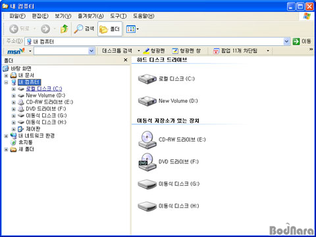Screen dimensions: 316x237
Task: Select 이동식 디스크 (G:) in tree
Action: point(46,115)
